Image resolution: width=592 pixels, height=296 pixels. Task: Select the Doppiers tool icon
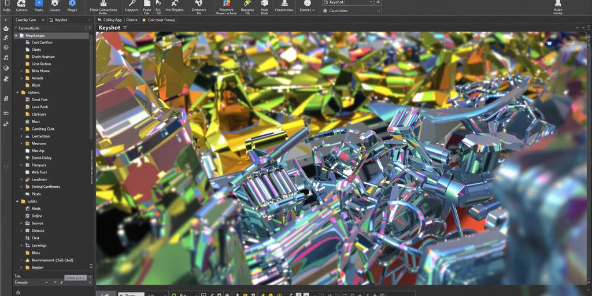pos(132,3)
